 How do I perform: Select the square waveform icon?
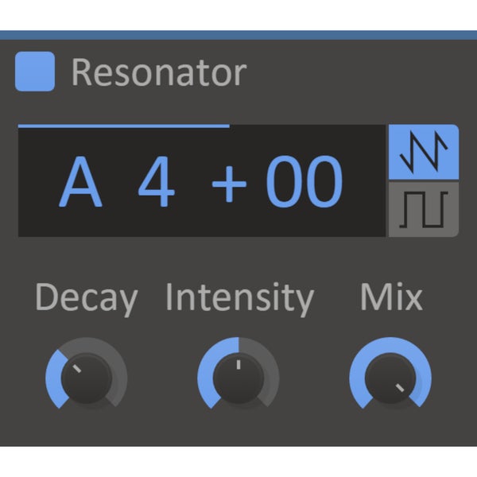424,209
